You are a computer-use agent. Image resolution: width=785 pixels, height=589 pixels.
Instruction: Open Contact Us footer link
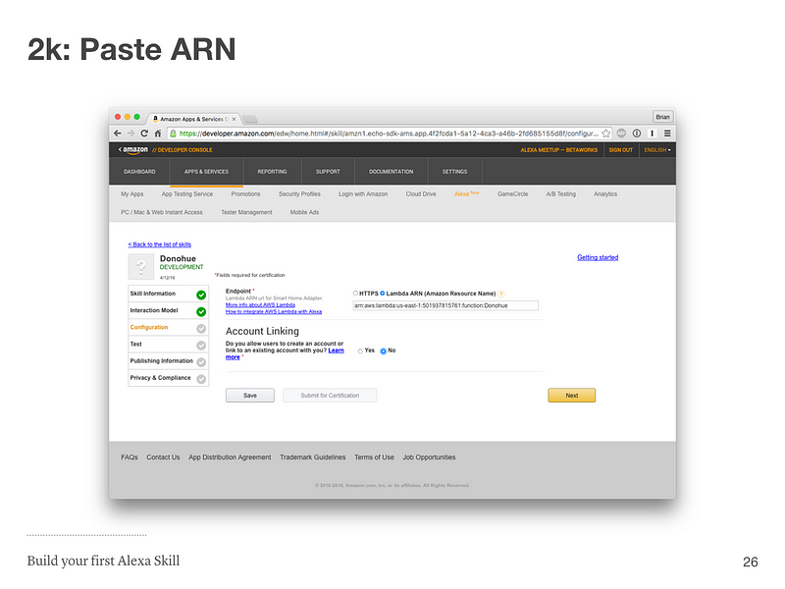(x=163, y=457)
